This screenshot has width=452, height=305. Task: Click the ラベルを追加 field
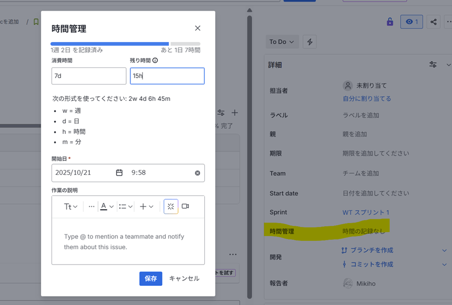[361, 115]
